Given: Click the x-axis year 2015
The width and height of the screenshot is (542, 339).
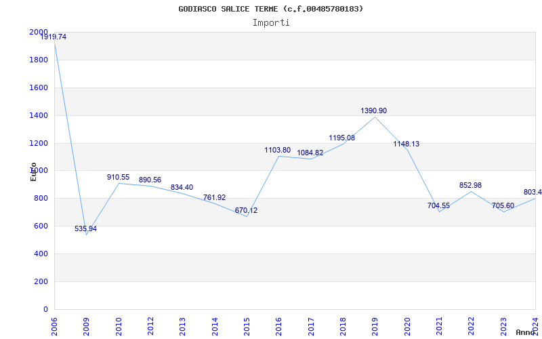Looking at the screenshot, I should pyautogui.click(x=247, y=326).
